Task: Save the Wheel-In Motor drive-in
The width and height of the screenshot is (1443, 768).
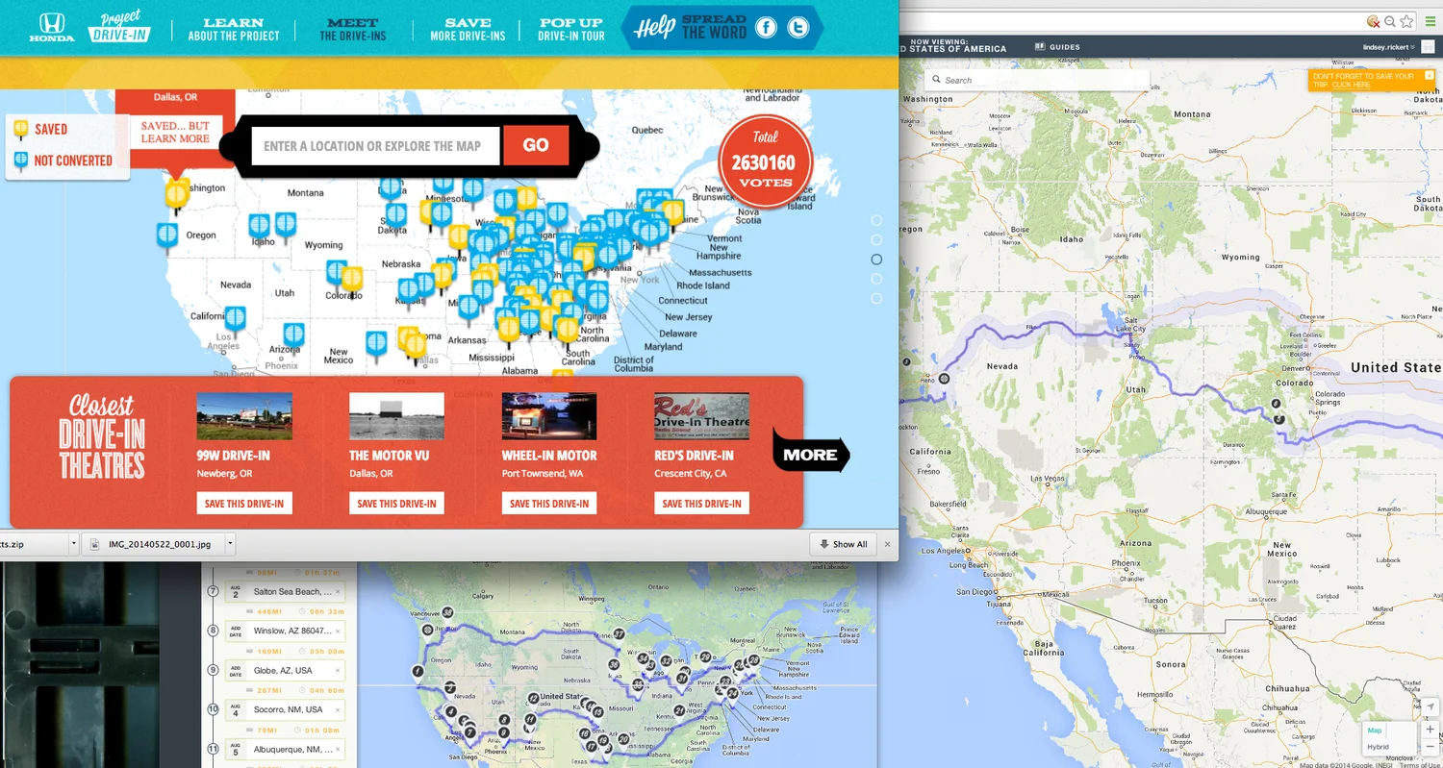Action: 549,504
